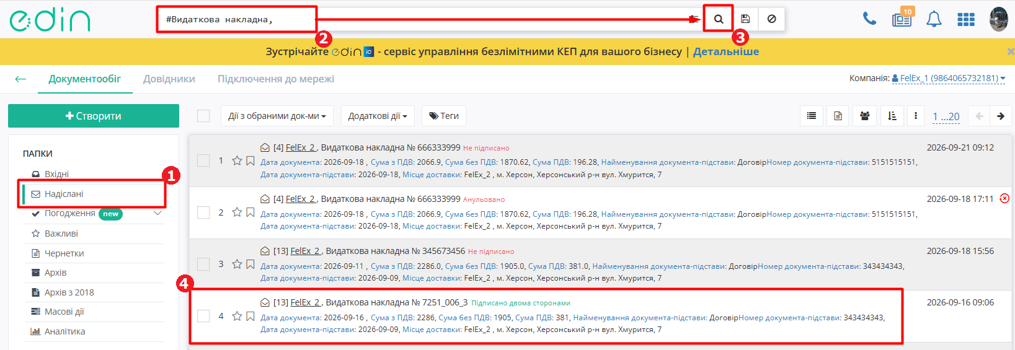Bookmark document № 345673456

tap(250, 264)
